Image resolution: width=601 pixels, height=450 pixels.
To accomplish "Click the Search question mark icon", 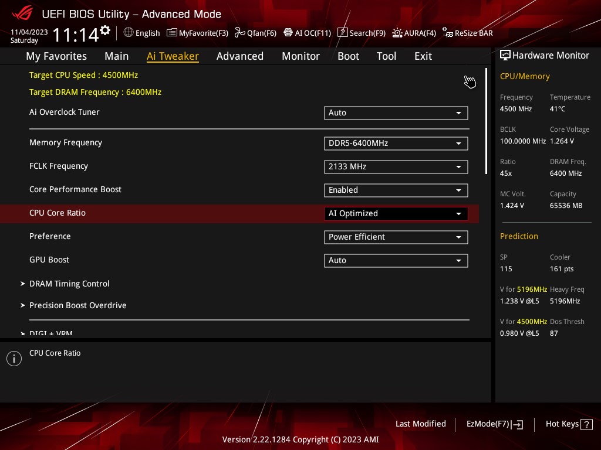I will click(x=342, y=33).
